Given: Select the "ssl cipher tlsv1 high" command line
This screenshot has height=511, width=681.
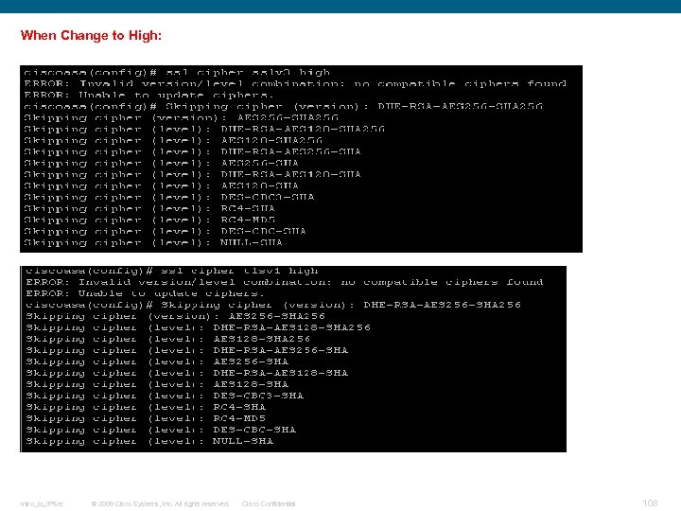Looking at the screenshot, I should point(171,271).
